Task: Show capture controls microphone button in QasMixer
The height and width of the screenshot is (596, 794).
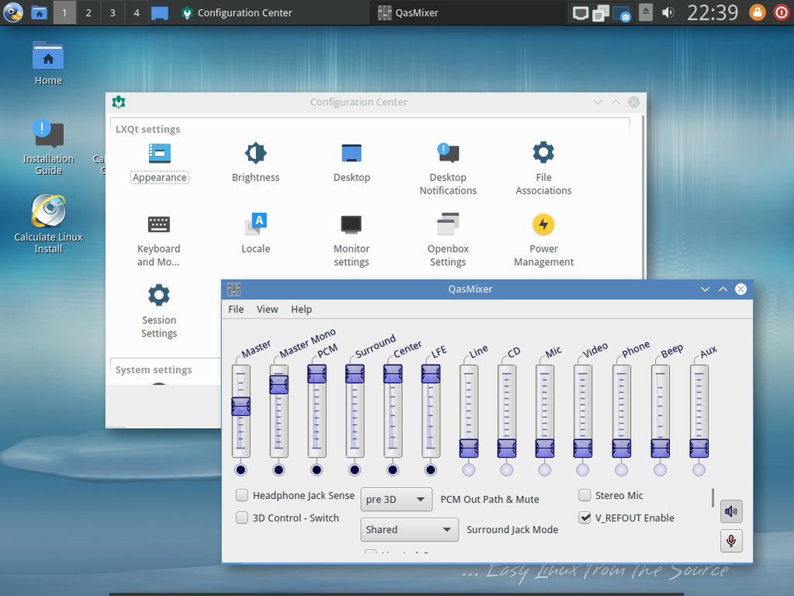Action: point(731,541)
